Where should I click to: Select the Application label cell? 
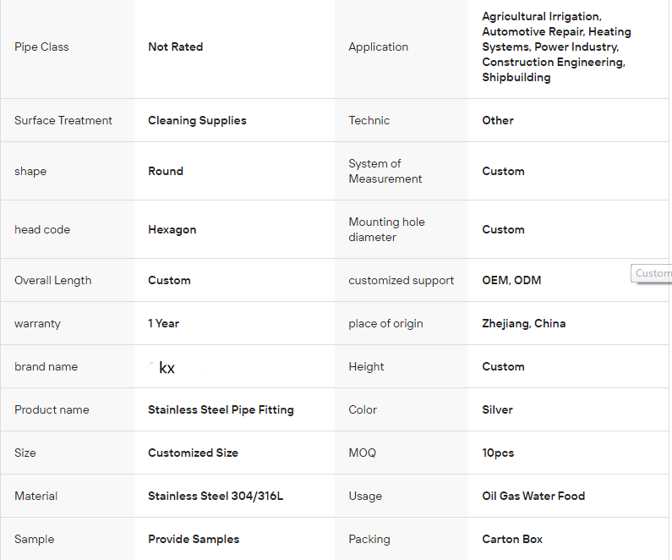point(378,47)
